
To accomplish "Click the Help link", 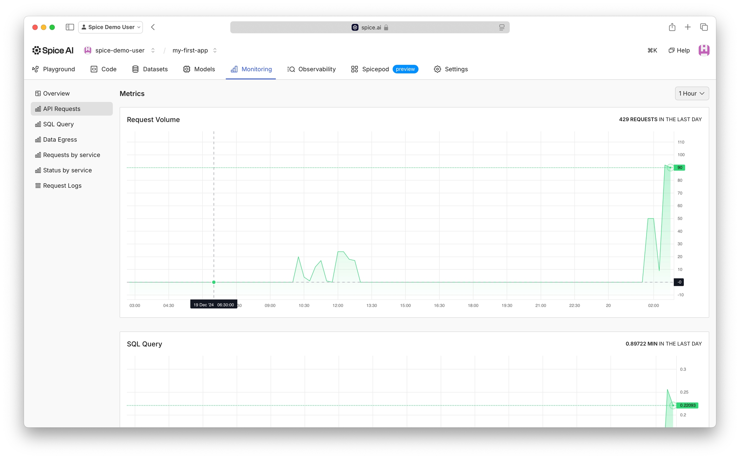I will coord(679,50).
